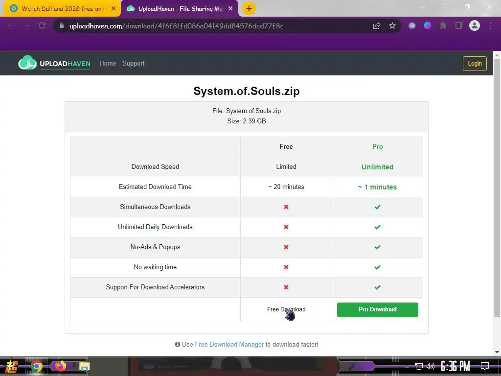Open network icon in system tray

tap(419, 366)
